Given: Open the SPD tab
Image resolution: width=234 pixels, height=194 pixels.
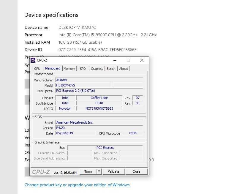Looking at the screenshot, I should (83, 69).
